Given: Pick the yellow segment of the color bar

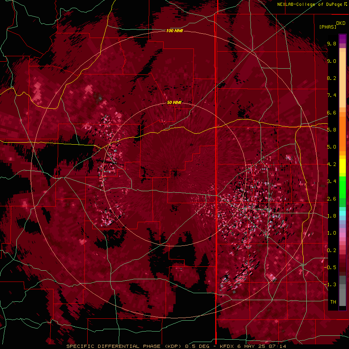Looking at the screenshot, I should [342, 166].
